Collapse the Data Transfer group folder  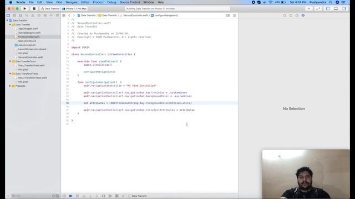10,24
